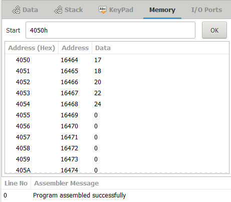This screenshot has height=202, width=231.
Task: Click the Assembler Message column header
Action: click(x=67, y=183)
